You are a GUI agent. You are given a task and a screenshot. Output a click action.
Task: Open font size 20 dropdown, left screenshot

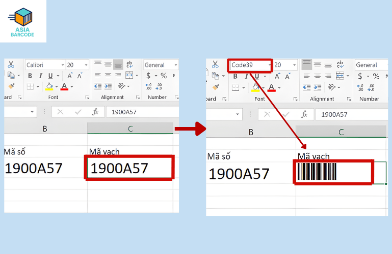pos(86,65)
